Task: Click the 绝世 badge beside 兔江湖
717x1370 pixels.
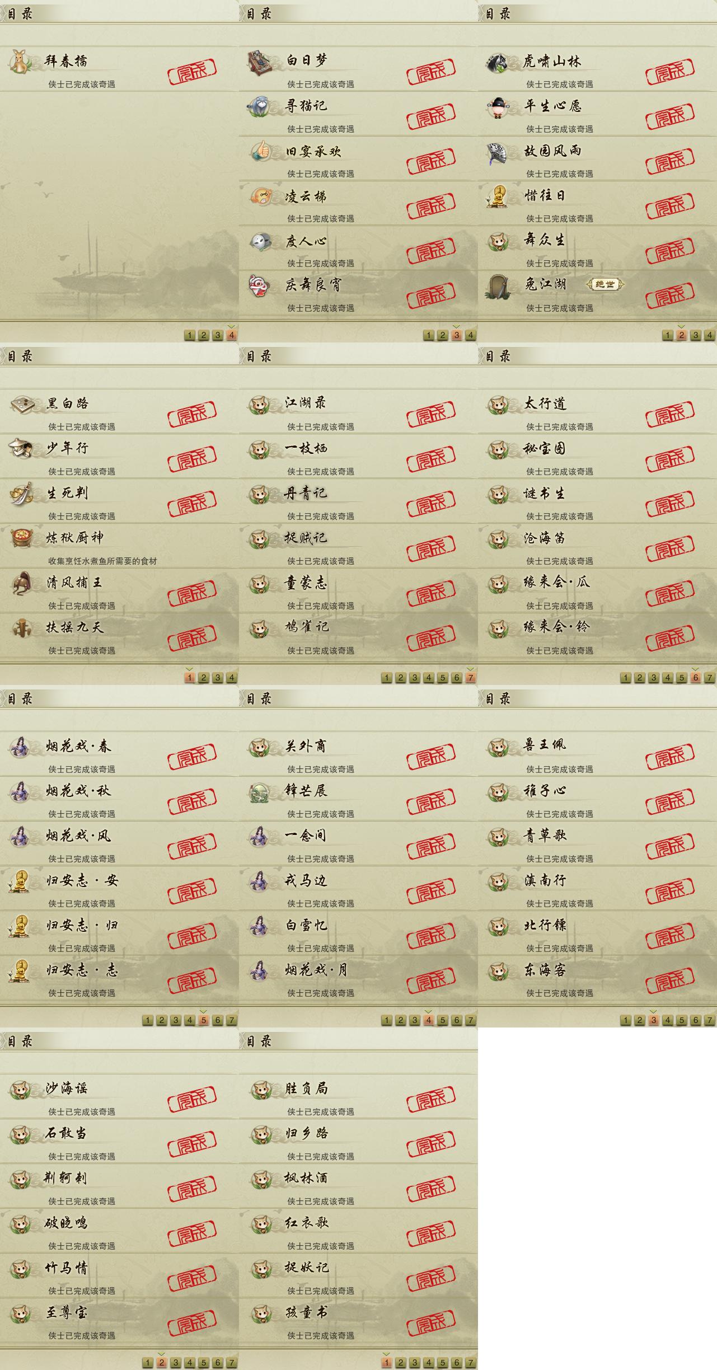Action: pyautogui.click(x=604, y=284)
